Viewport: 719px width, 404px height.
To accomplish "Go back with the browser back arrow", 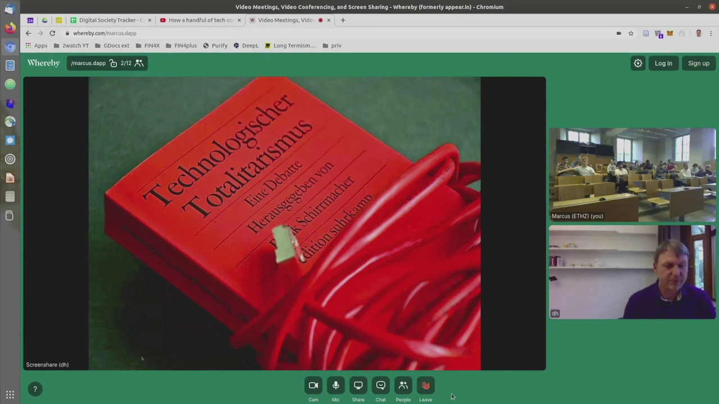I will pyautogui.click(x=28, y=33).
